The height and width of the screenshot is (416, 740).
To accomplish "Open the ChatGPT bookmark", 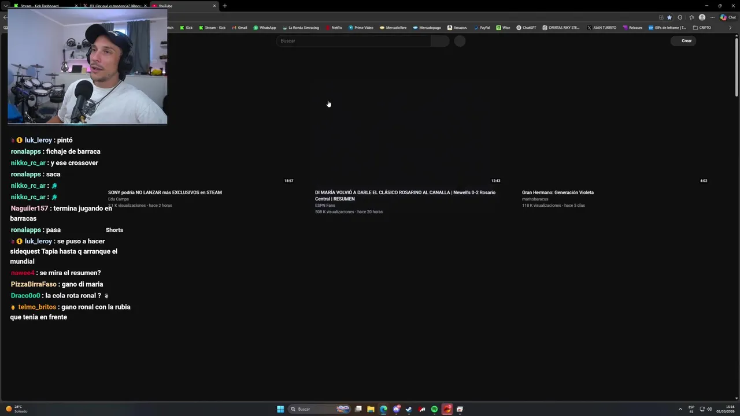I will pos(526,28).
